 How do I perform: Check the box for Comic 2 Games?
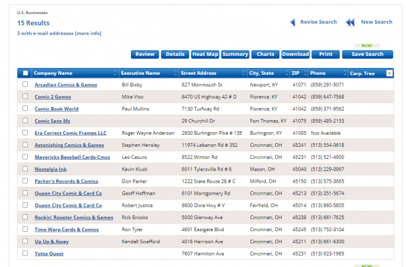coord(25,96)
